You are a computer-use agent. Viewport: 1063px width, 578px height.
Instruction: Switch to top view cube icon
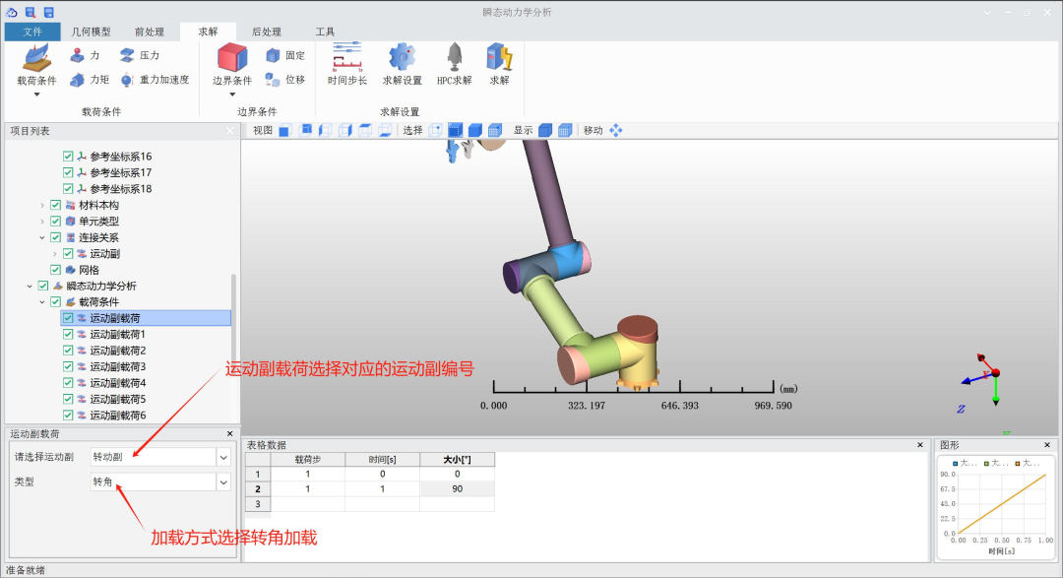[x=365, y=130]
